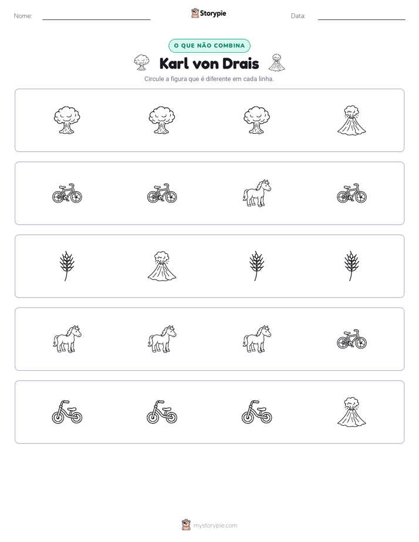
Task: Open the mystorypie.com footer link
Action: [215, 526]
